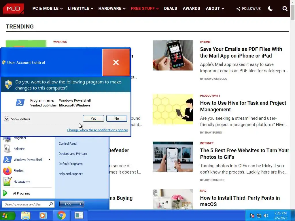Click the volume speaker tray icon
295x221 pixels.
(266, 216)
